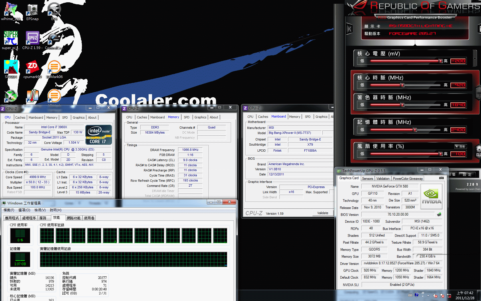Click the keyboard input tray icon
481x301 pixels.
click(410, 295)
